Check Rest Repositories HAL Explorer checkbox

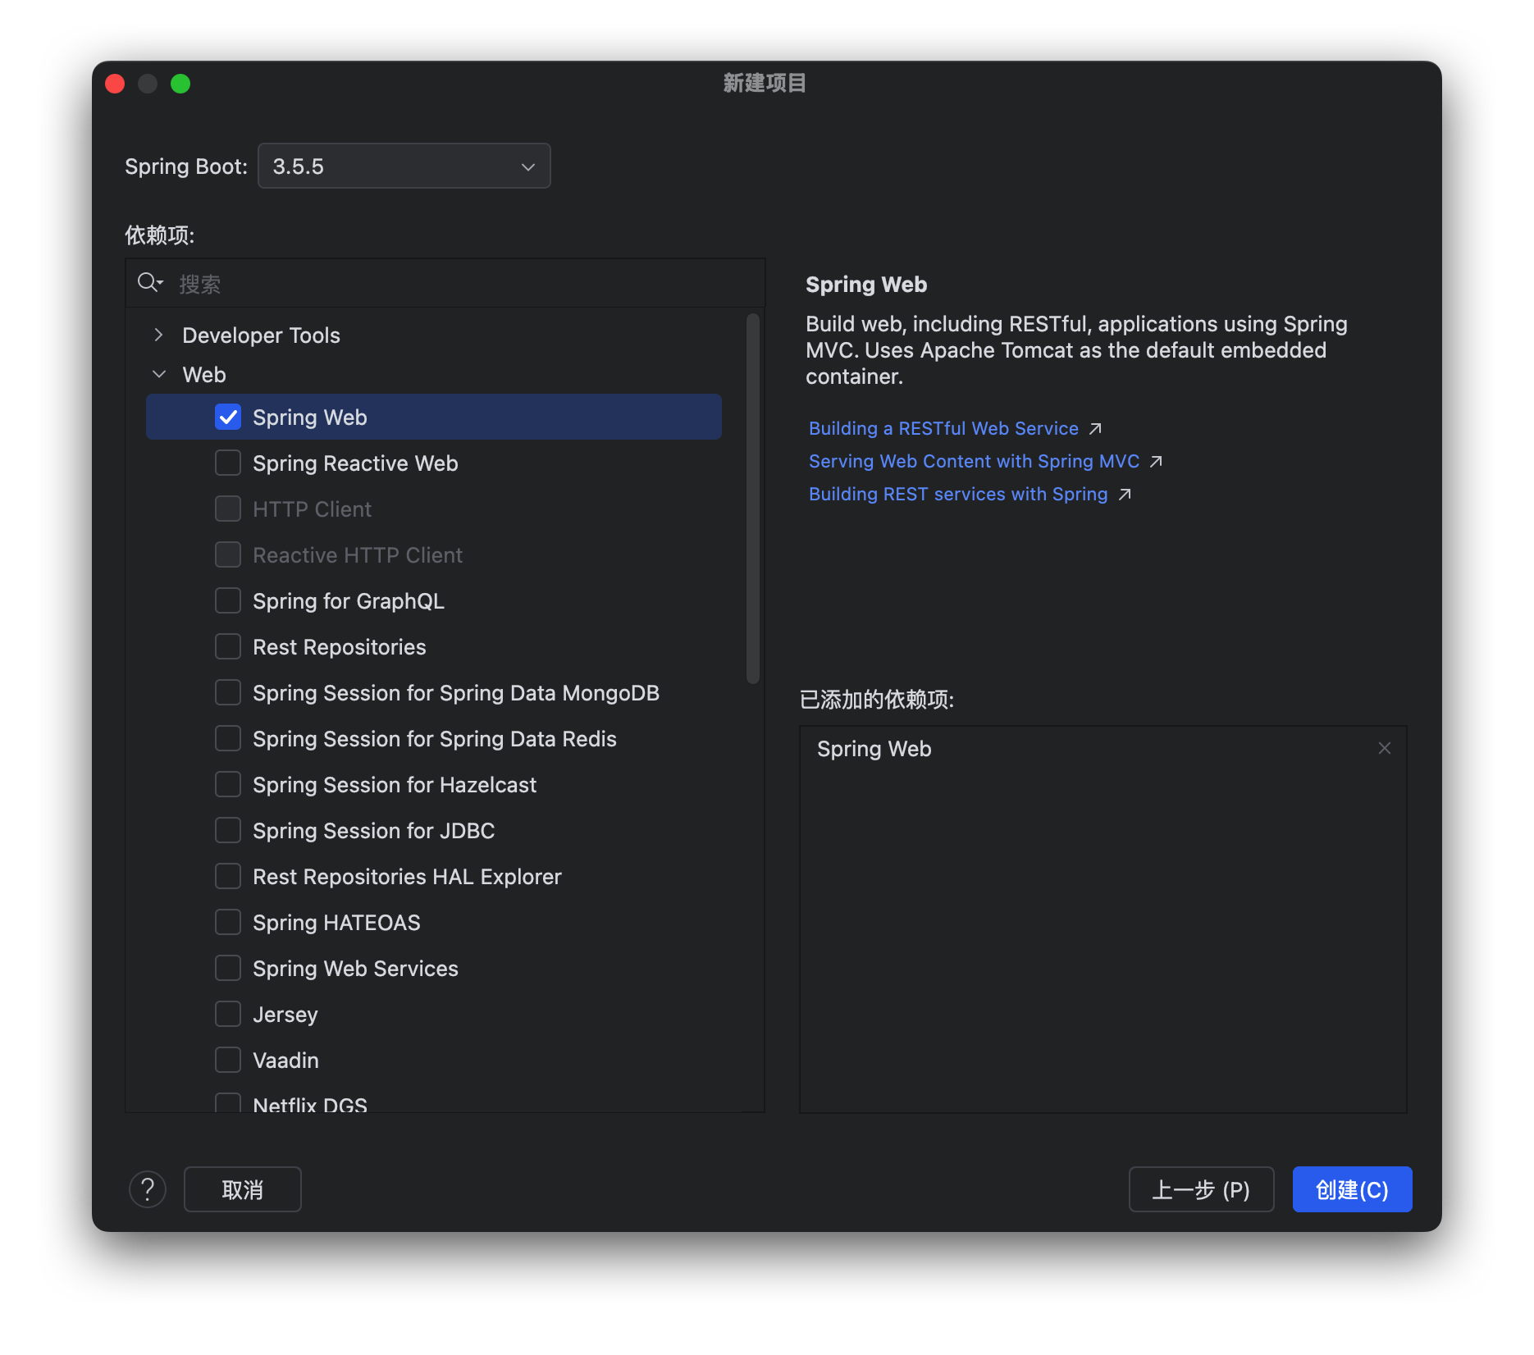click(x=228, y=876)
